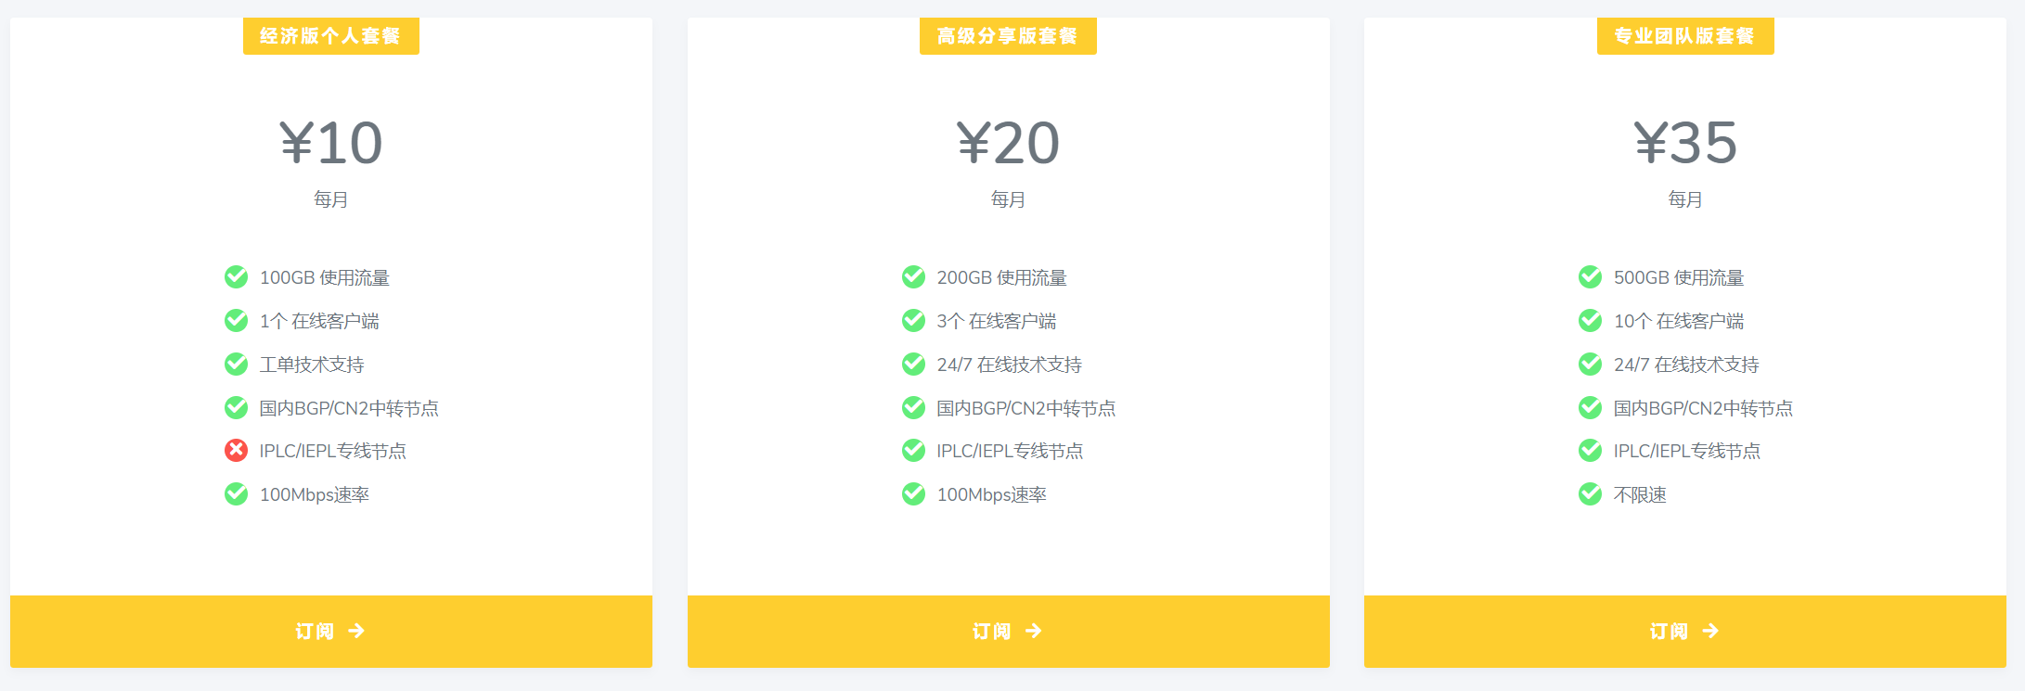The image size is (2025, 691).
Task: Click the ¥10 price text
Action: (330, 143)
